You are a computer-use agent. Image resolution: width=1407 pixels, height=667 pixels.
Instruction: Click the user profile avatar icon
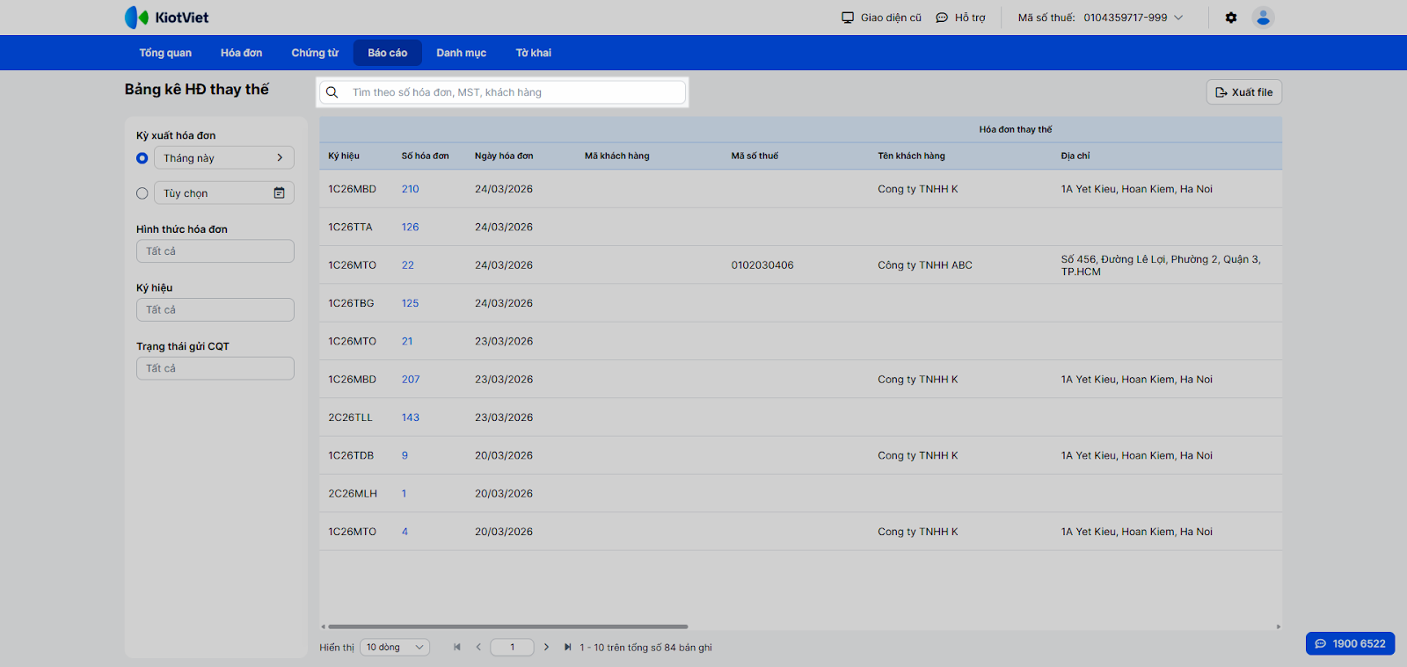pos(1264,18)
